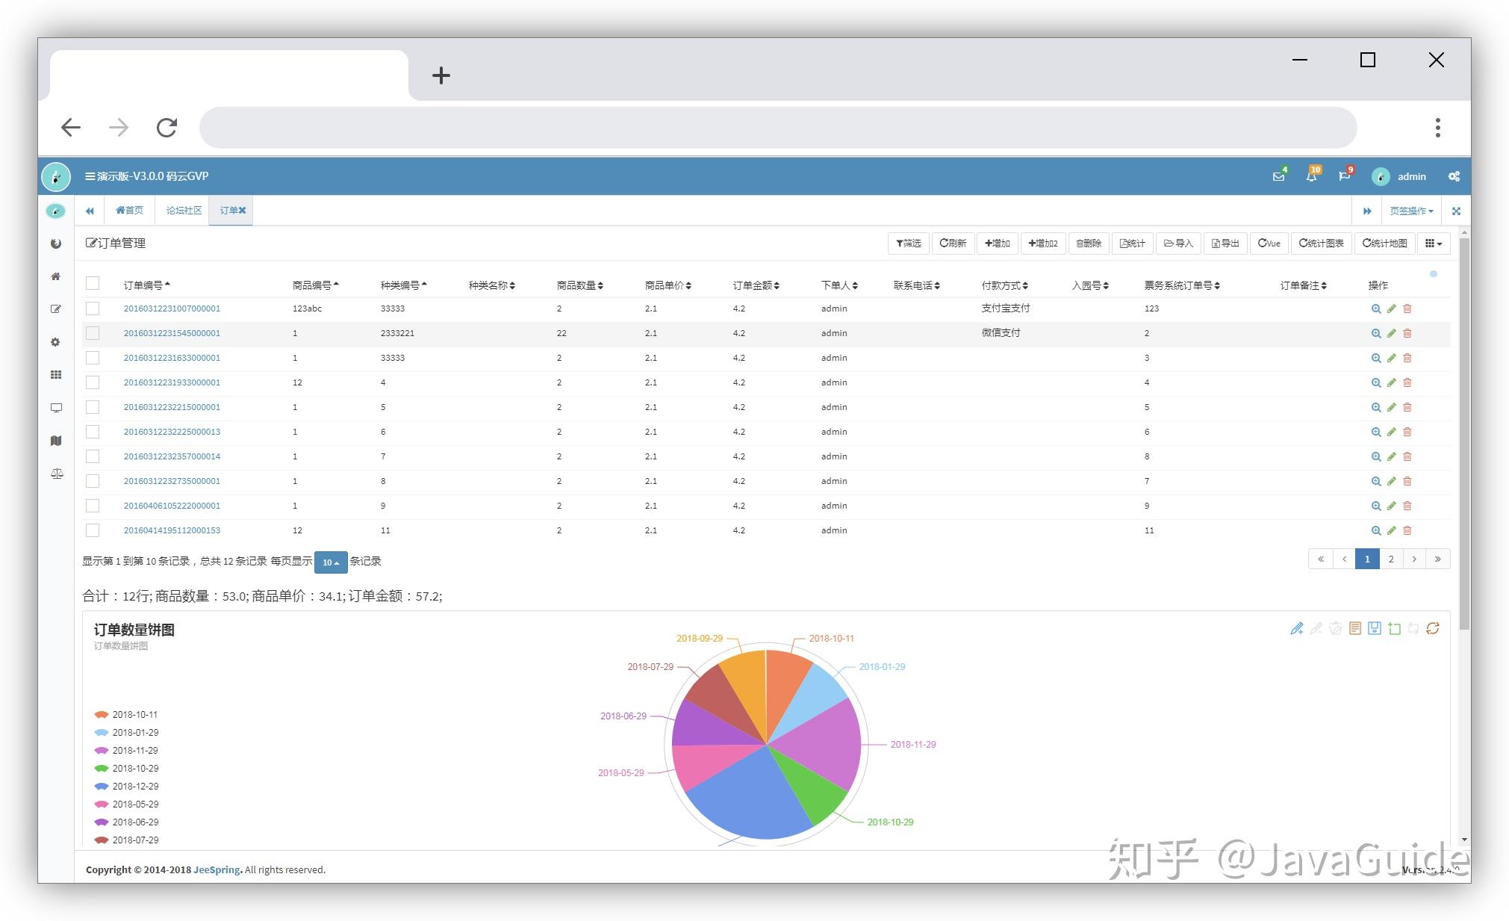This screenshot has width=1509, height=921.
Task: Open the Vue view icon
Action: point(1269,243)
